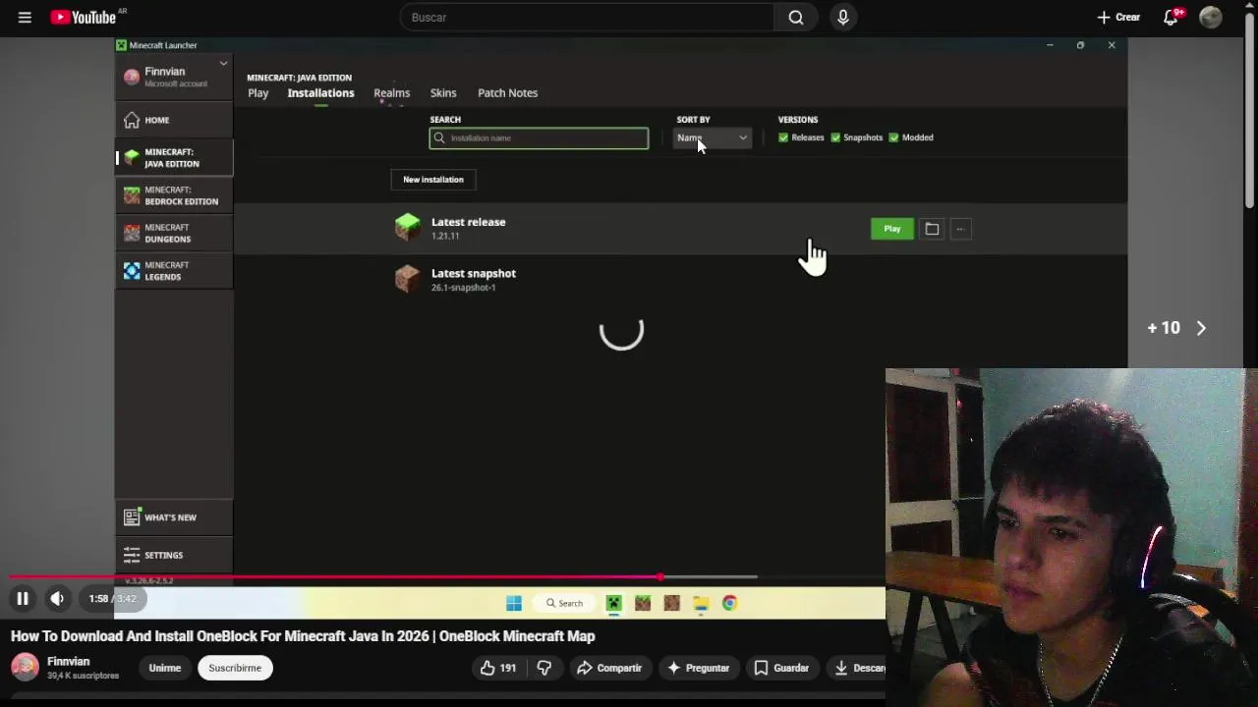The width and height of the screenshot is (1258, 707).
Task: Open the Chrome taskbar icon
Action: [x=729, y=603]
